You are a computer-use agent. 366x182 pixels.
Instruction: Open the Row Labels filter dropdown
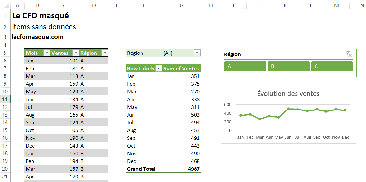click(159, 68)
